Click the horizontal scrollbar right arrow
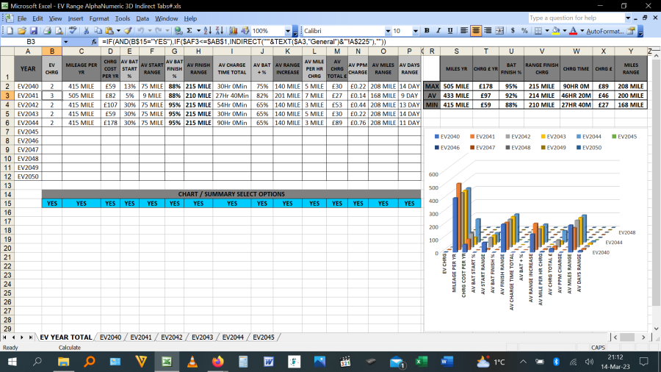 643,337
